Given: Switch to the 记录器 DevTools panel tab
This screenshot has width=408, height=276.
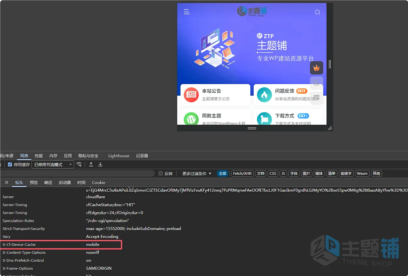Looking at the screenshot, I should (142, 156).
